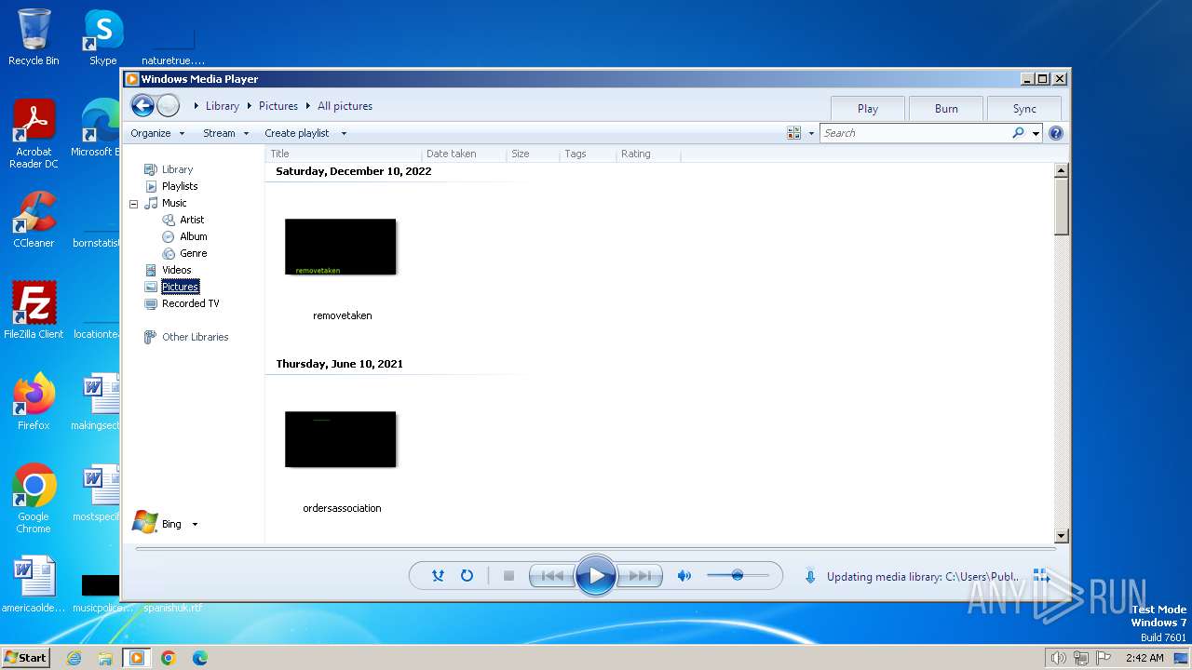Open Videos library category
The width and height of the screenshot is (1192, 670).
point(176,270)
